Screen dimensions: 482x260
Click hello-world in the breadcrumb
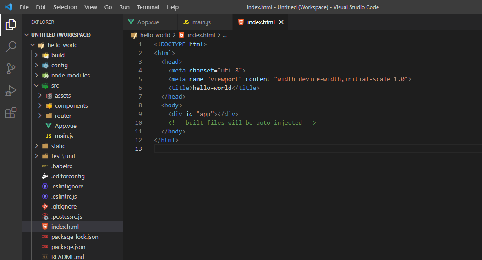tap(155, 35)
